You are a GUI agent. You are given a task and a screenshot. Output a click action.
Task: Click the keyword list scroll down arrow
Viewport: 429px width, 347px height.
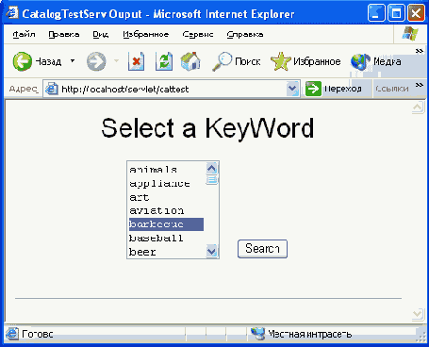coord(212,251)
